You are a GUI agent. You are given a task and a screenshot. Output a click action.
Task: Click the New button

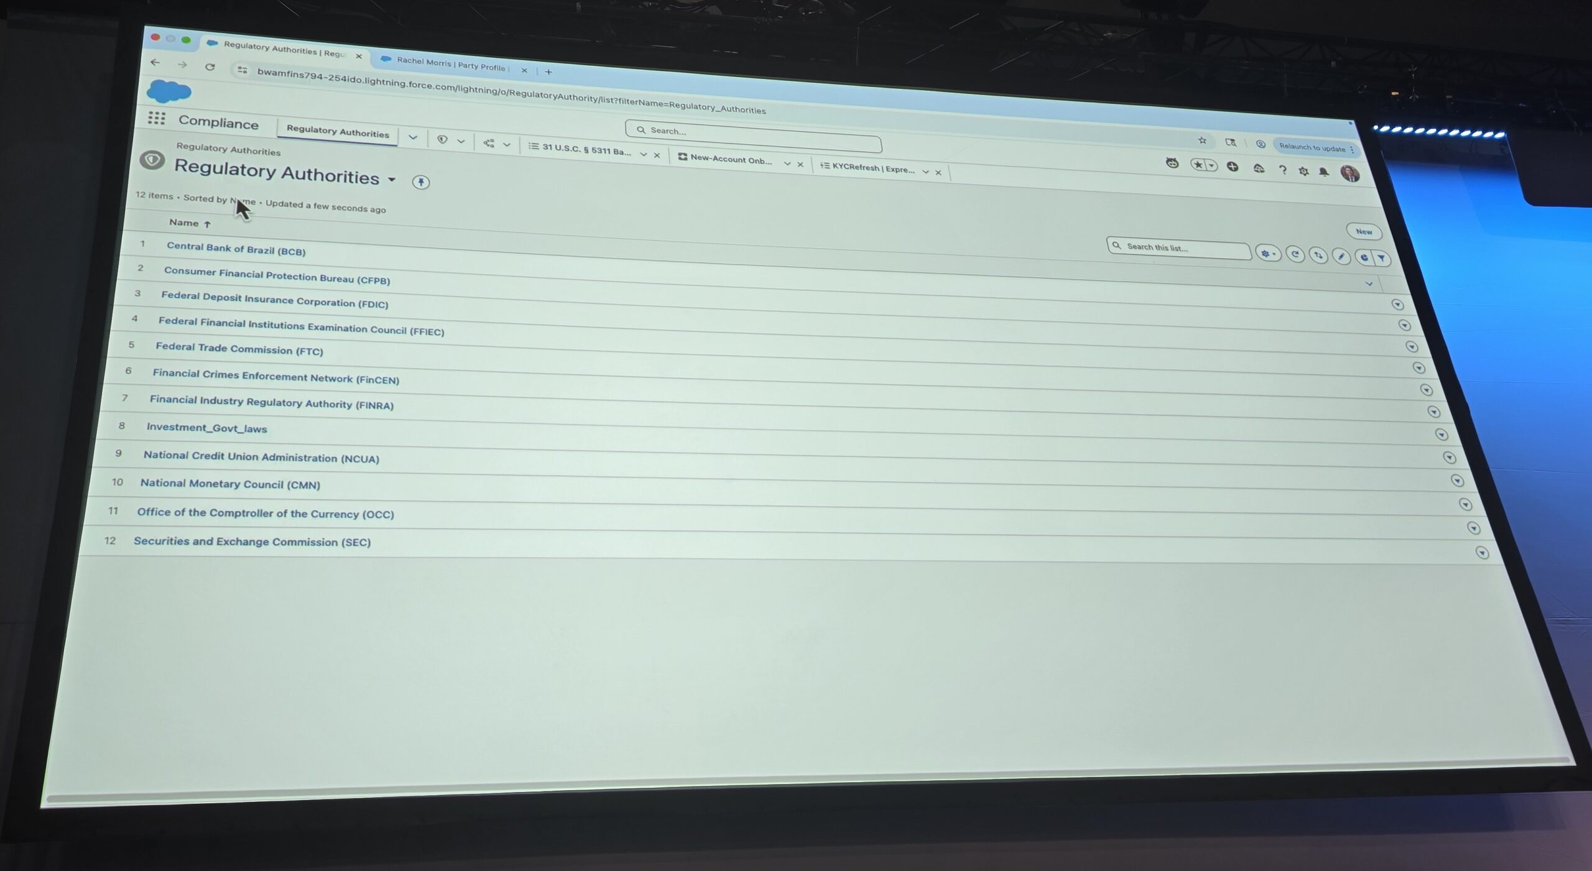(1363, 231)
